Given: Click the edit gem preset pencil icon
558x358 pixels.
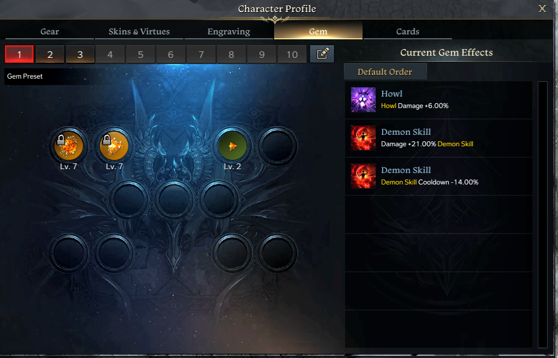Looking at the screenshot, I should pos(322,54).
